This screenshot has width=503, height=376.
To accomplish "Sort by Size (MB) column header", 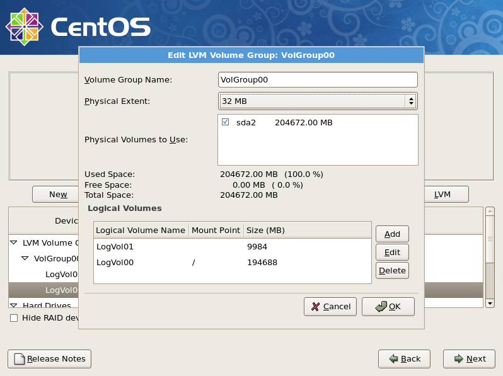I will (x=308, y=230).
